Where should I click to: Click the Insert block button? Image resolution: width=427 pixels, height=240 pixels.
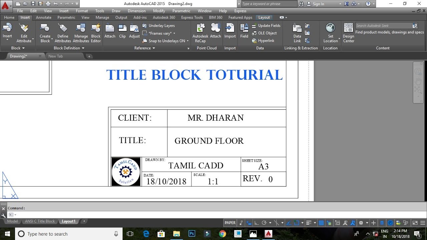7,32
